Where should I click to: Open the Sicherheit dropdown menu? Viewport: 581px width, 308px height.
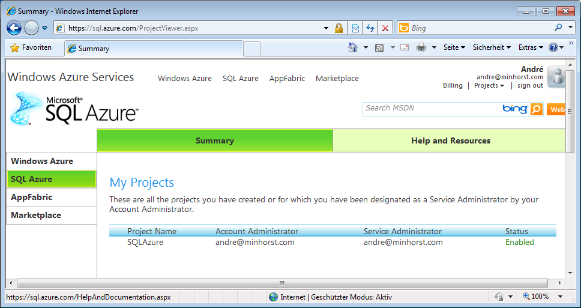click(491, 47)
